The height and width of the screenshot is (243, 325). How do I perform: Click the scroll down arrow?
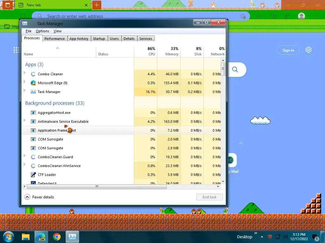tap(223, 182)
